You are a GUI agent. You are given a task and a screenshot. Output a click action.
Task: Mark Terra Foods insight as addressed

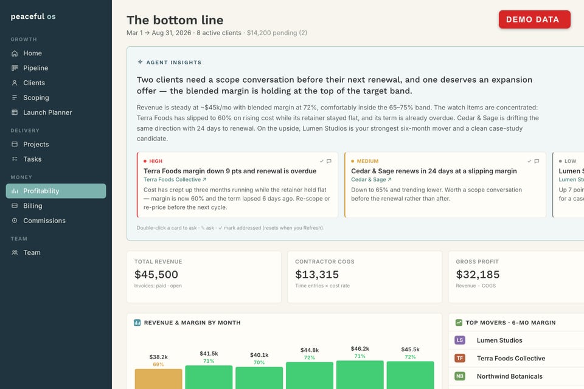point(321,161)
